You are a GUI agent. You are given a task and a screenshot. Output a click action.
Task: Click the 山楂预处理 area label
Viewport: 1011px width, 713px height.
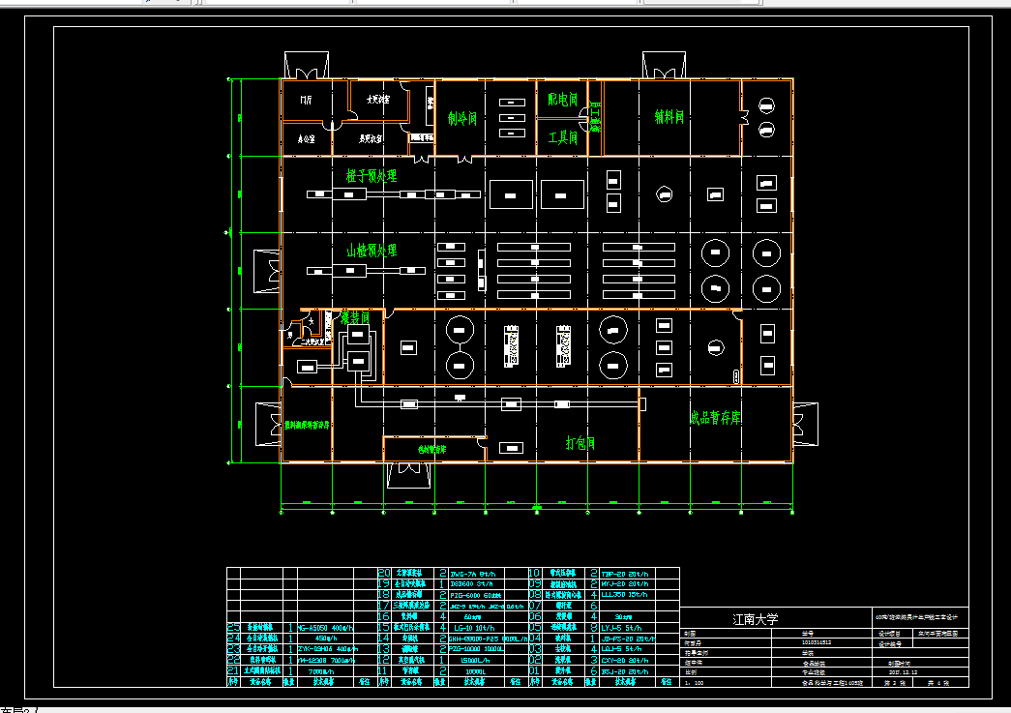(372, 251)
